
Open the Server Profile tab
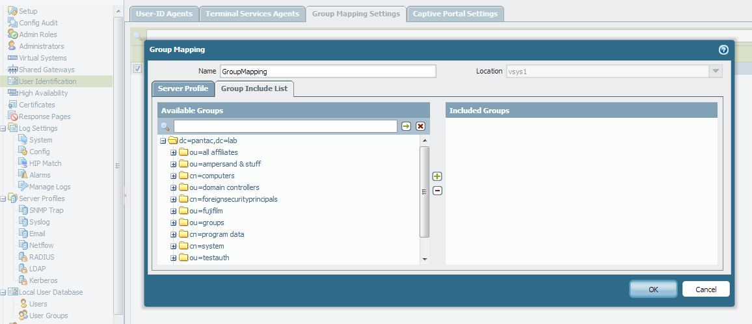click(183, 88)
